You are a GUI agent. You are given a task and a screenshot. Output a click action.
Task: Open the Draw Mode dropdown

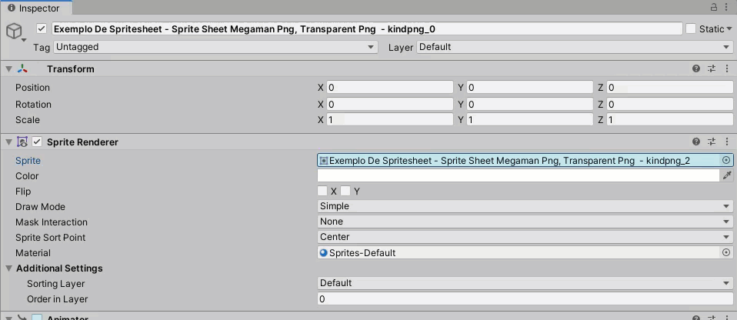click(x=525, y=206)
